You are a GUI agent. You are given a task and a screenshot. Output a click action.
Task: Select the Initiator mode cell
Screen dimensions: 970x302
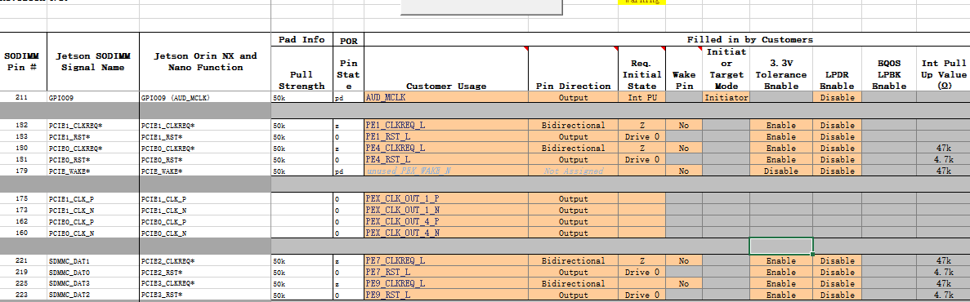click(x=726, y=98)
